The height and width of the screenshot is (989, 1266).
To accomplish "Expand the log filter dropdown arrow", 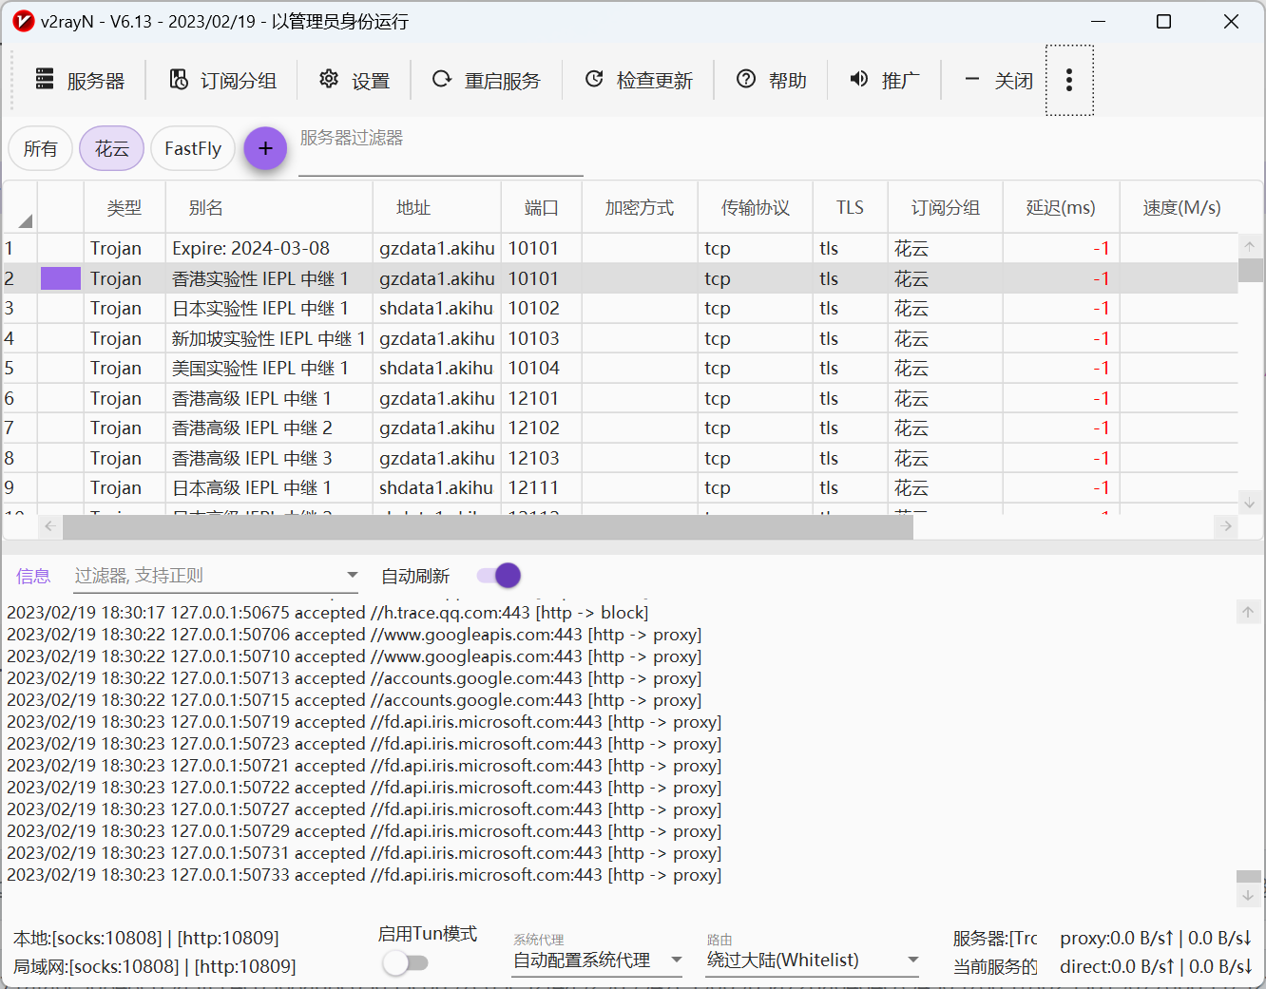I will 353,575.
